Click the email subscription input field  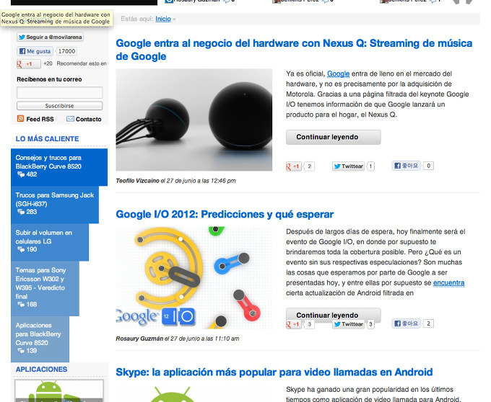click(59, 93)
